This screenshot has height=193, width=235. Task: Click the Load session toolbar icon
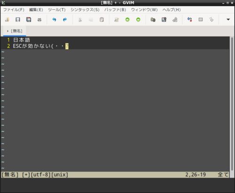[x=153, y=20]
